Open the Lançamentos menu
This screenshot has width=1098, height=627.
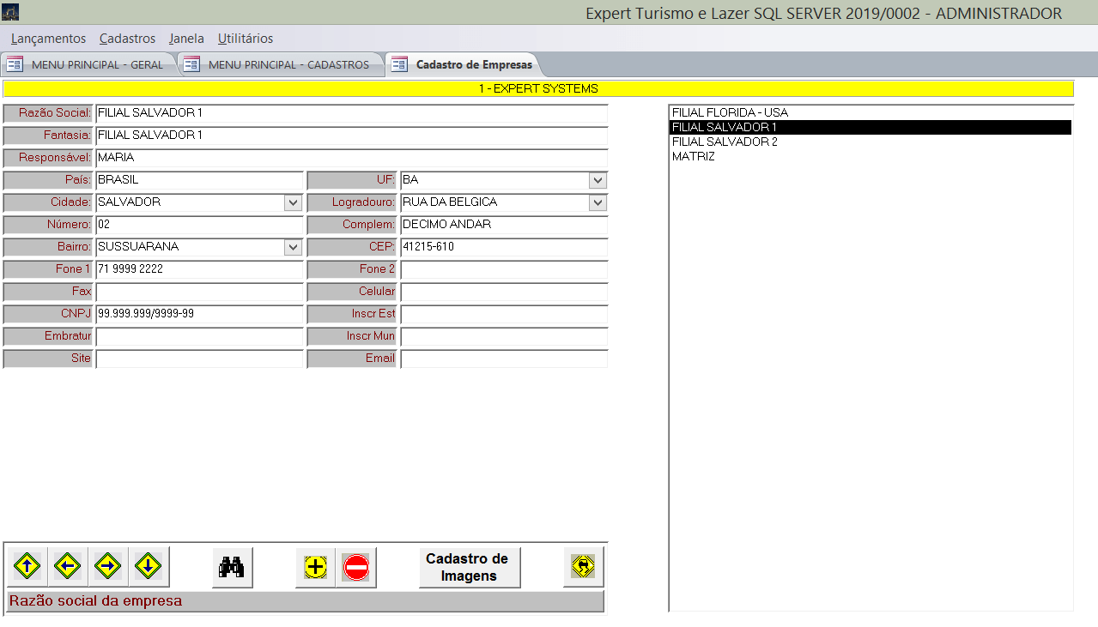click(x=48, y=39)
